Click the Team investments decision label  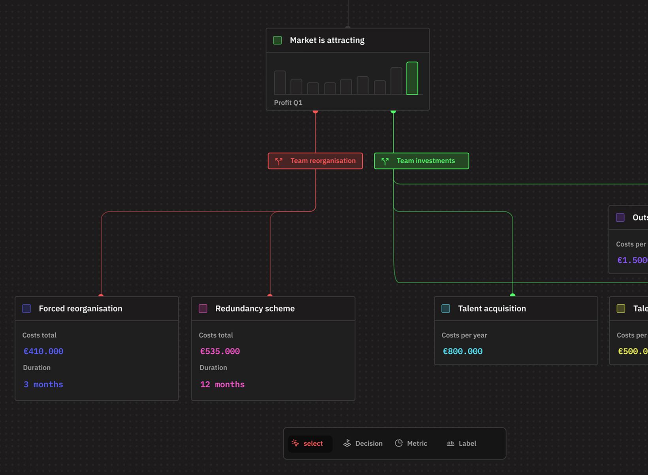pyautogui.click(x=426, y=161)
